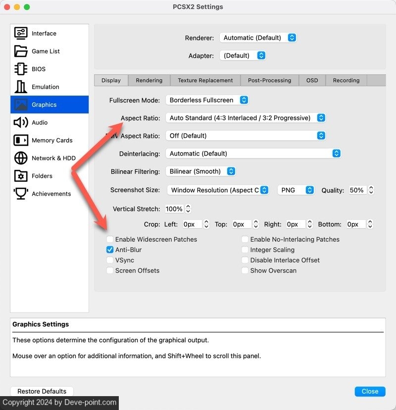Select the Emulation icon in sidebar

point(21,87)
